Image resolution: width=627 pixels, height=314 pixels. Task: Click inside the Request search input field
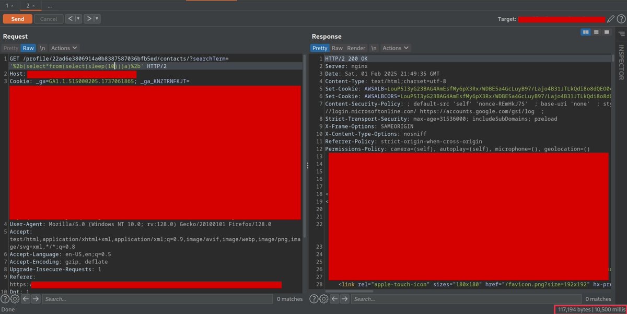click(131, 299)
